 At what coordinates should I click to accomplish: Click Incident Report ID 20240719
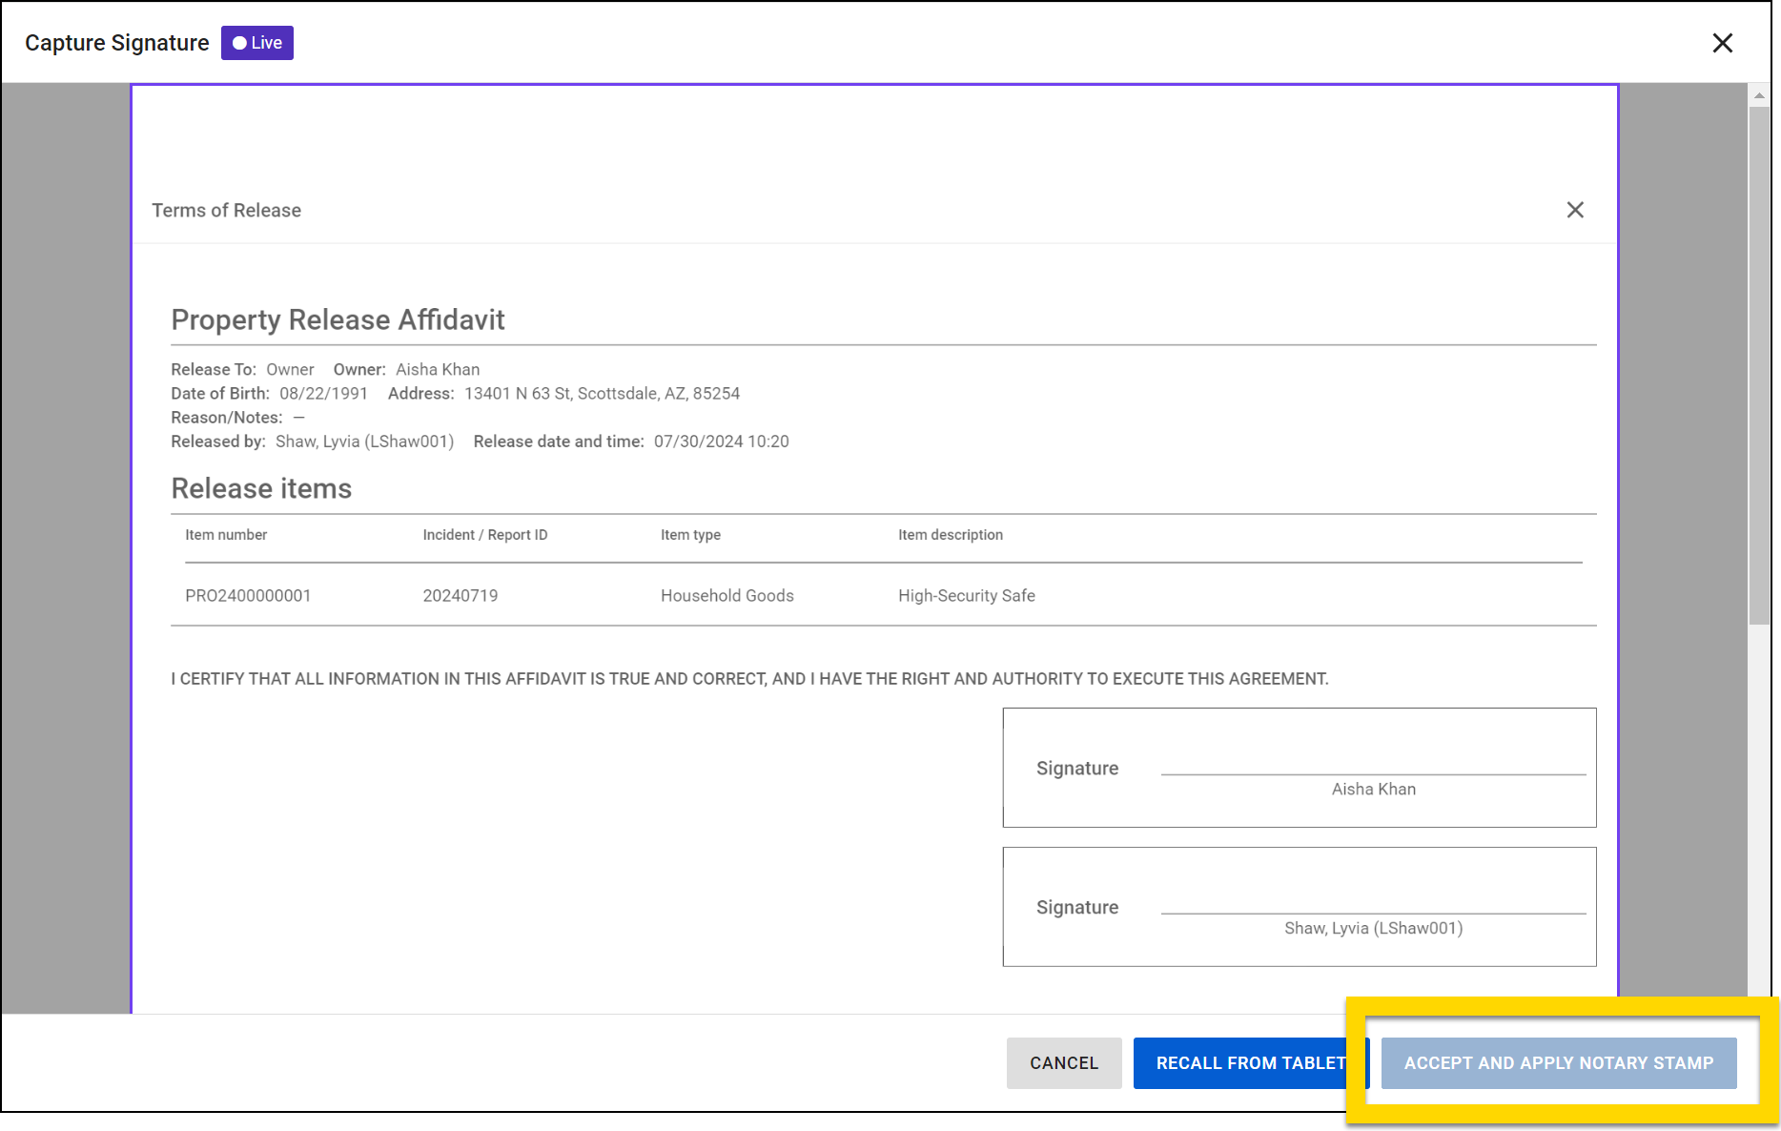(x=460, y=595)
